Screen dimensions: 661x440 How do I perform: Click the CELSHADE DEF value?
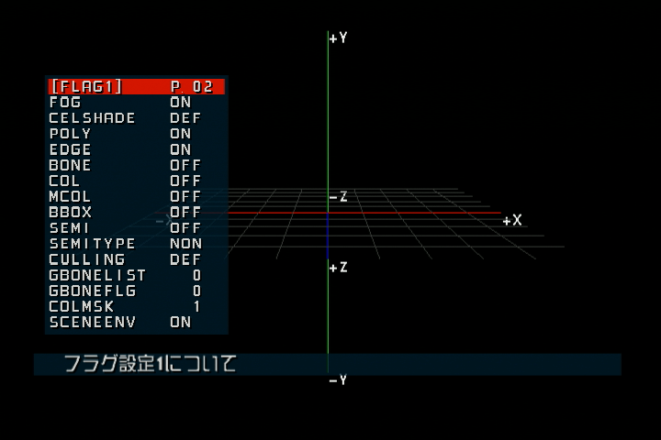(x=185, y=118)
